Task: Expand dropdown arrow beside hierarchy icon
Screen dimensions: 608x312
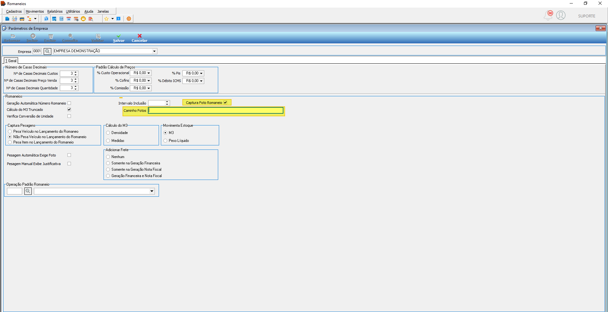Action: point(35,19)
